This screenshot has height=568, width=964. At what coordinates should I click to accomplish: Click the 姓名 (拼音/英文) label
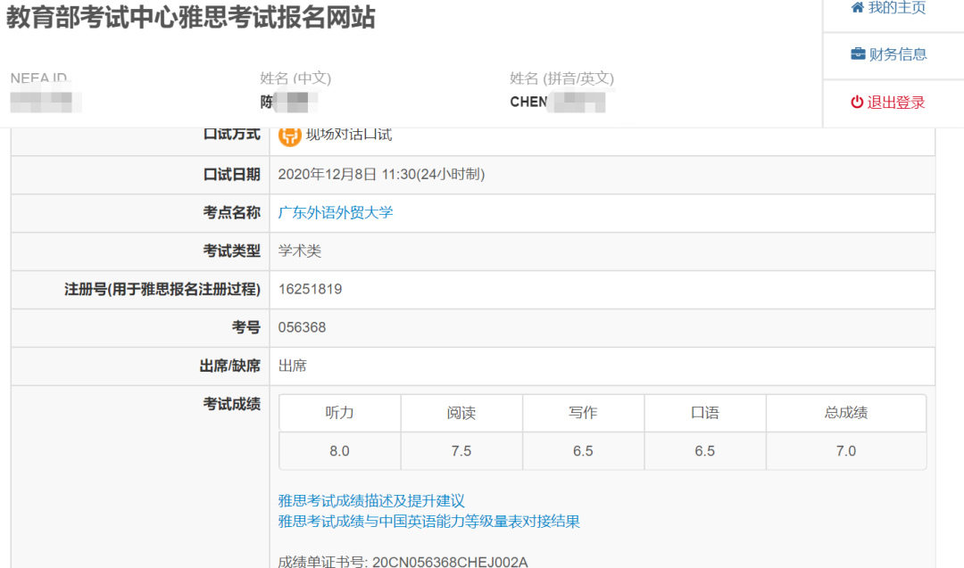pyautogui.click(x=562, y=78)
